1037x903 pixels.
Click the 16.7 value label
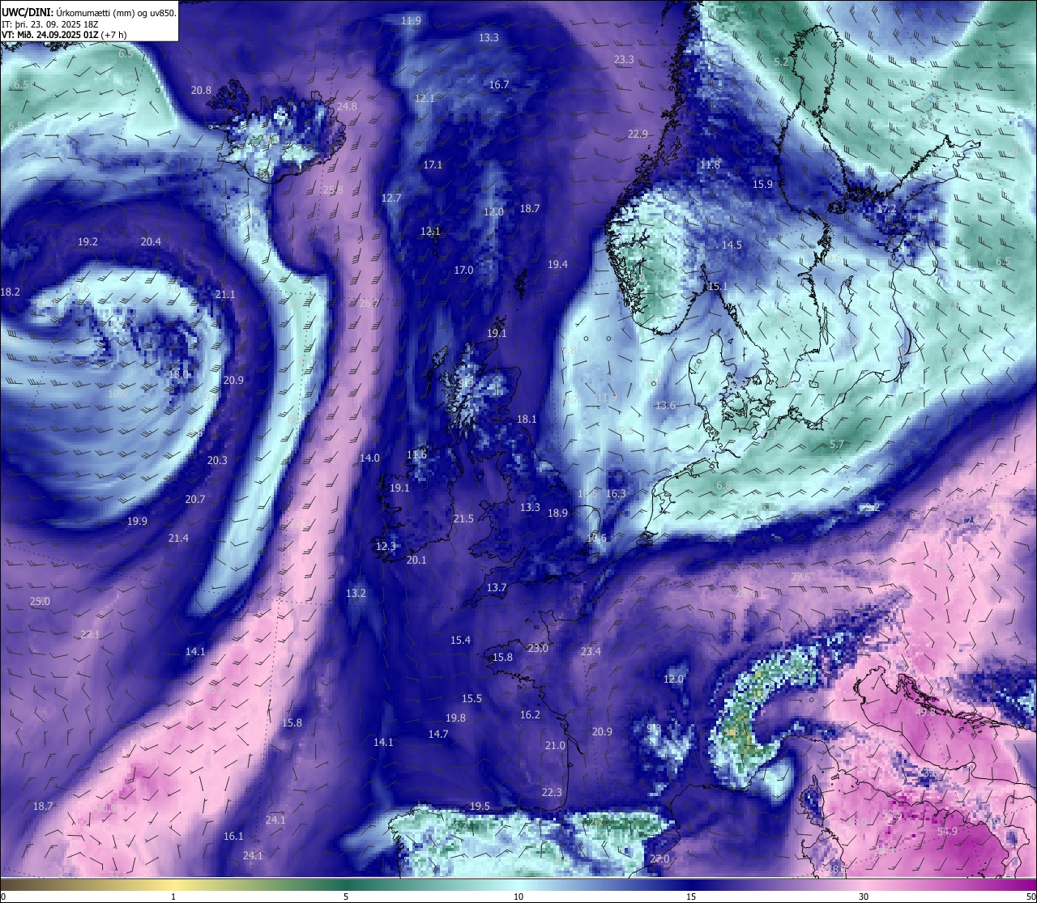499,84
